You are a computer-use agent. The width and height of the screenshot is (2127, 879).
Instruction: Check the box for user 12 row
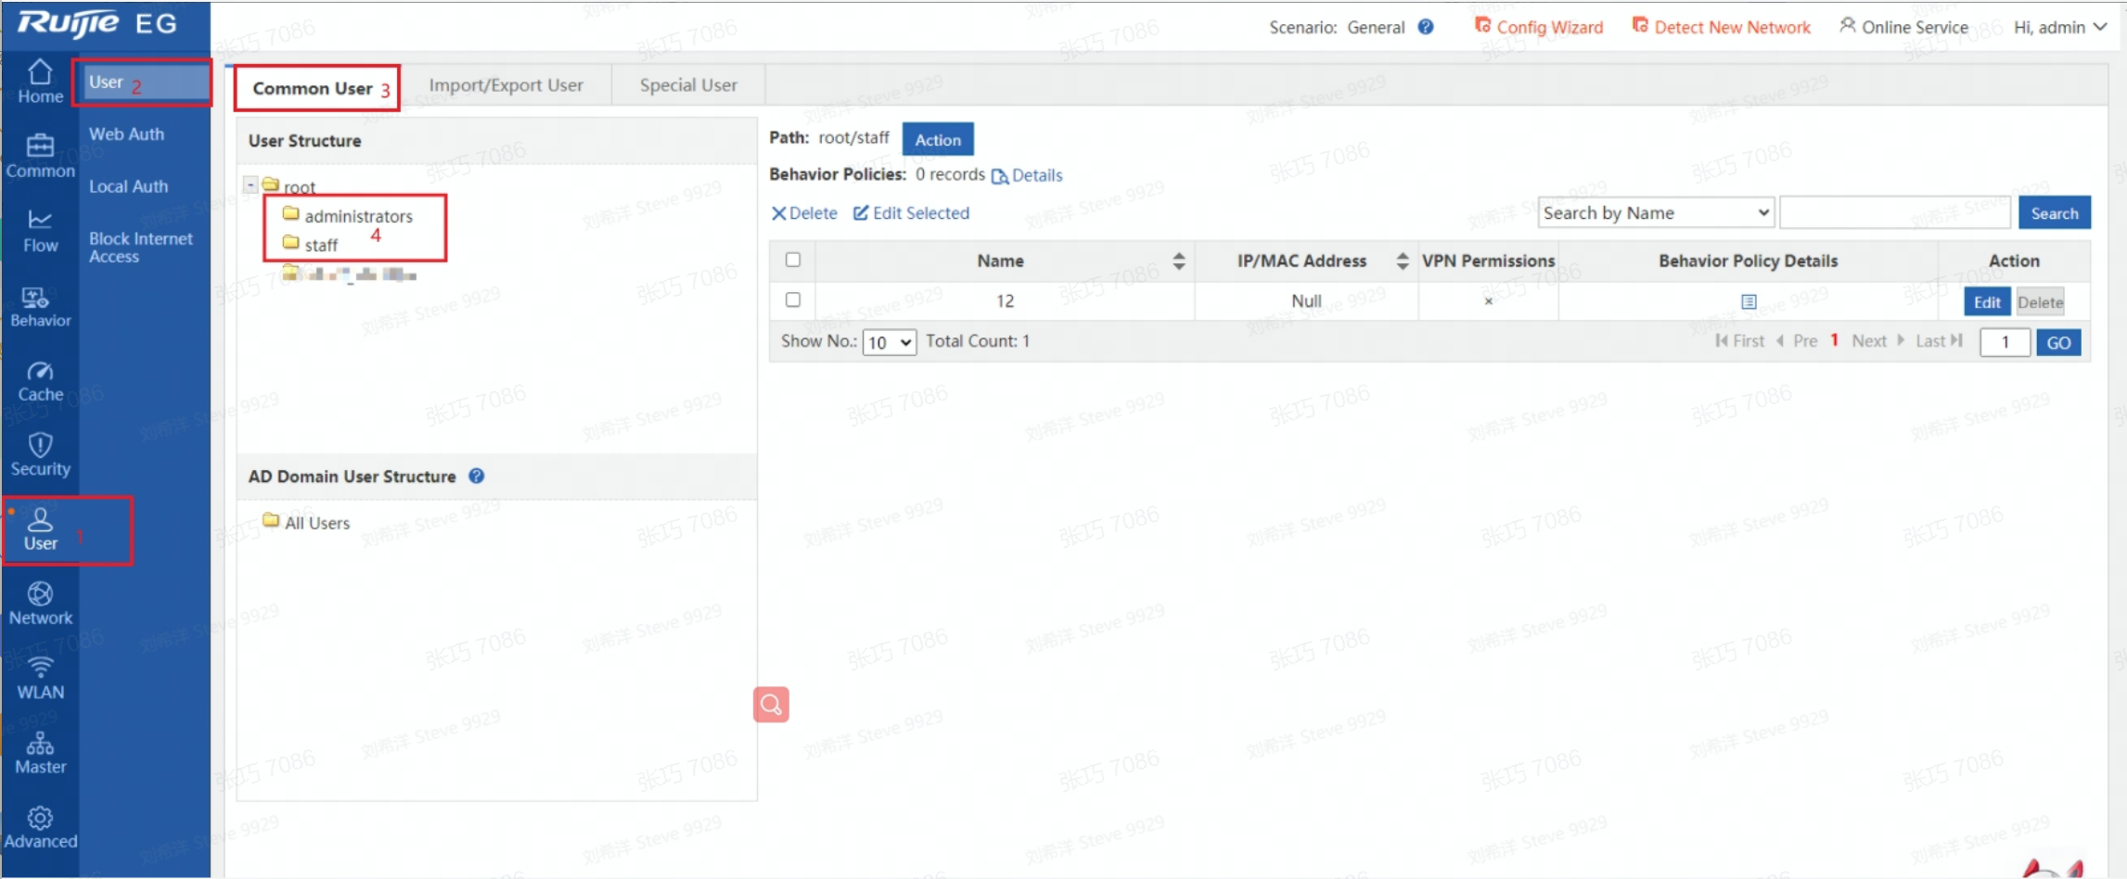point(792,299)
